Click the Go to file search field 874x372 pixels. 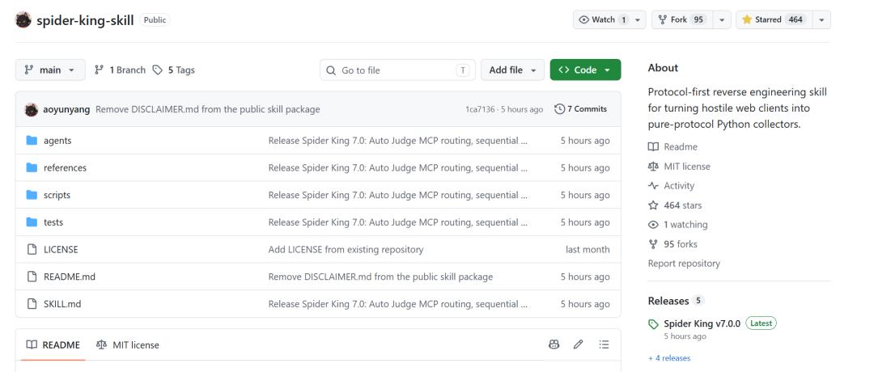point(397,70)
